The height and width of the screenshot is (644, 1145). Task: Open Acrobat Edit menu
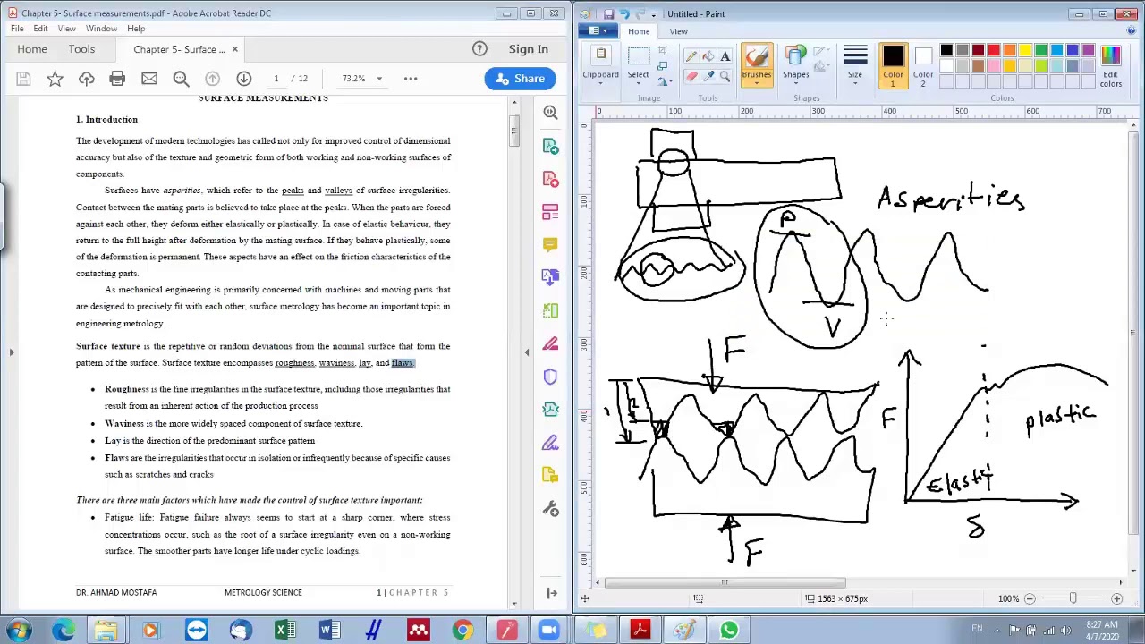point(40,29)
